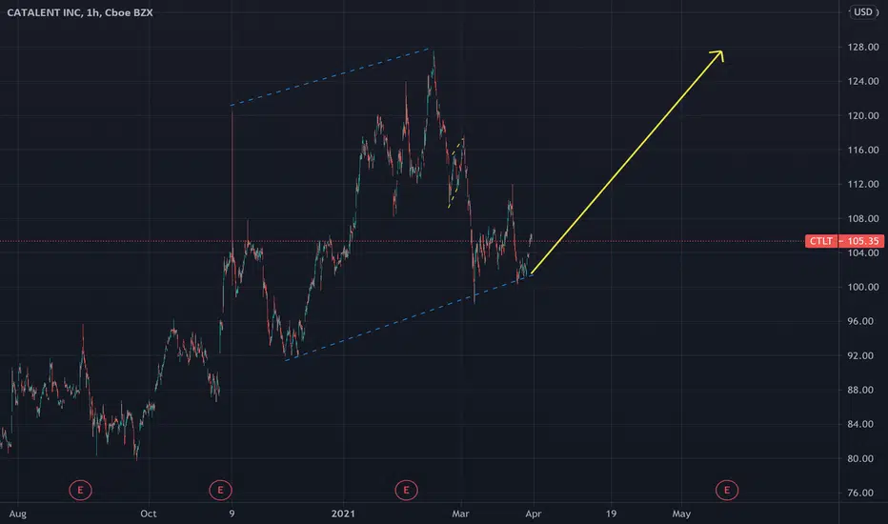888x524 pixels.
Task: Click the earnings marker below September
Action: [x=80, y=490]
